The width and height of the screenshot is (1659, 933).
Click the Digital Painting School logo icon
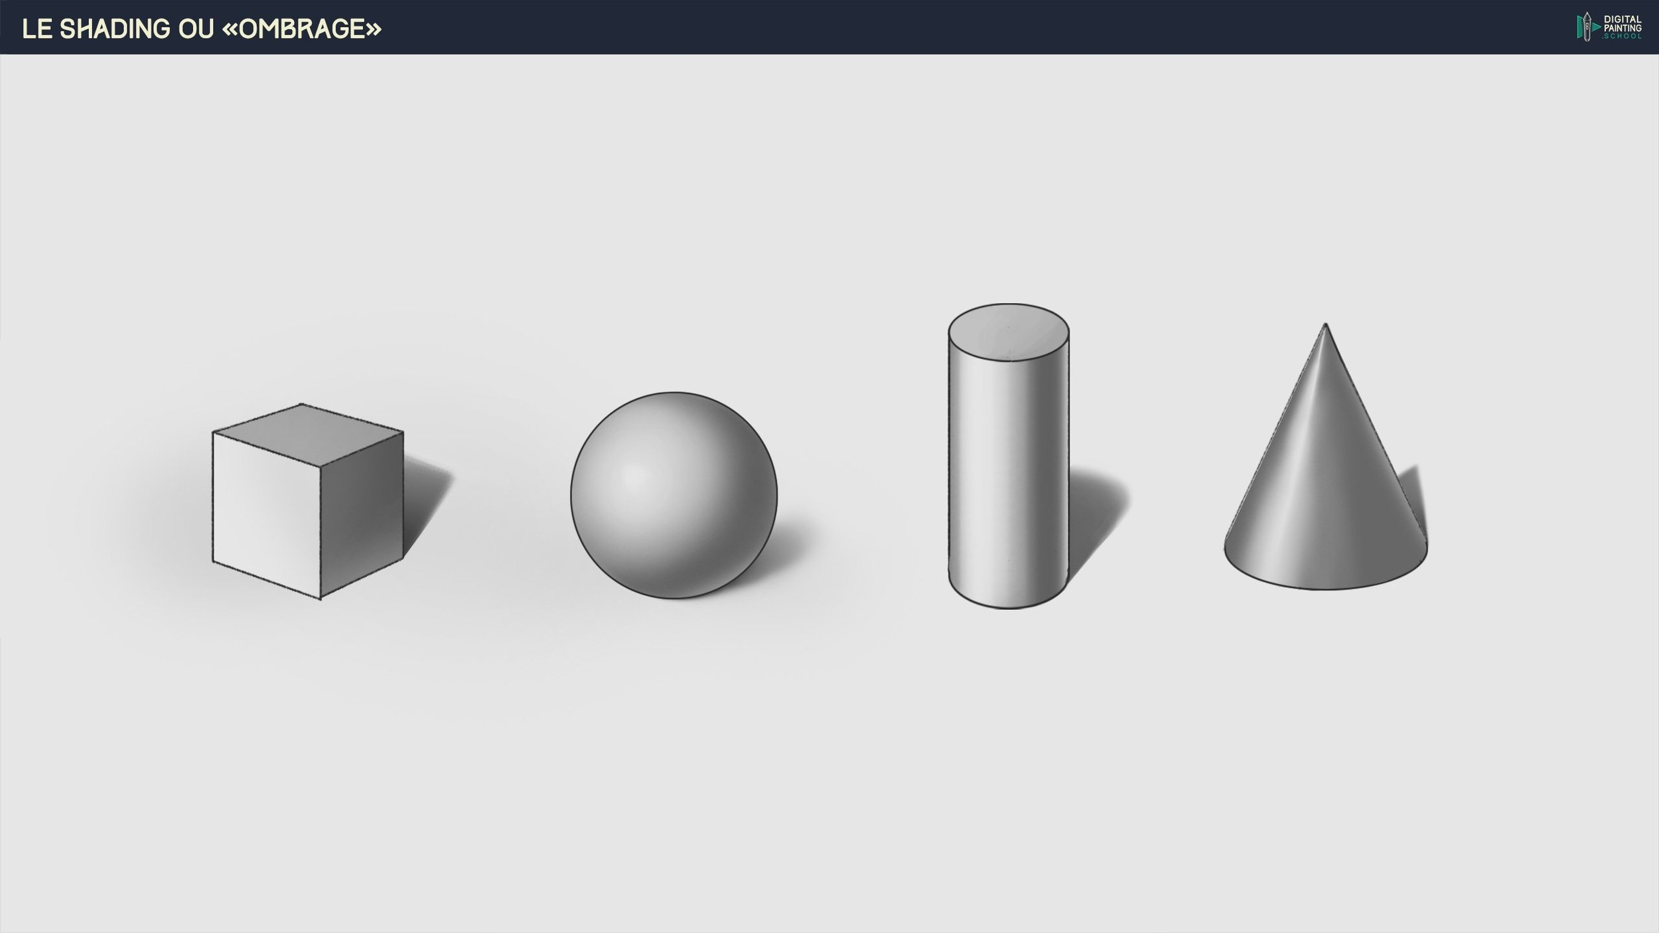coord(1587,27)
